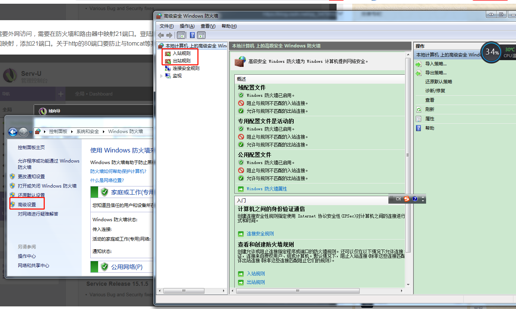Click 控制面板 in the breadcrumb bar
516x309 pixels.
[x=58, y=132]
